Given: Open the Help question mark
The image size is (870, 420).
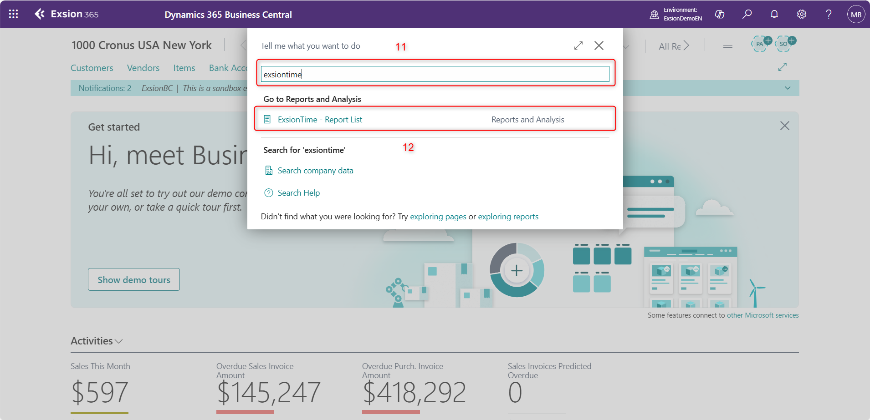Looking at the screenshot, I should coord(829,14).
